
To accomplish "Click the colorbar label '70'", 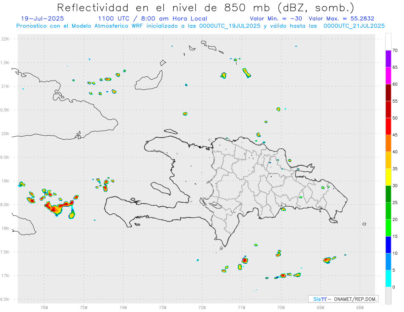I will (395, 50).
